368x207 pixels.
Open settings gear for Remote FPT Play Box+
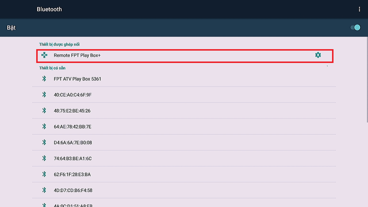318,55
